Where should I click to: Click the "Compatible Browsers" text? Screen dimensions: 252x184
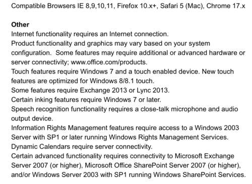pos(43,6)
